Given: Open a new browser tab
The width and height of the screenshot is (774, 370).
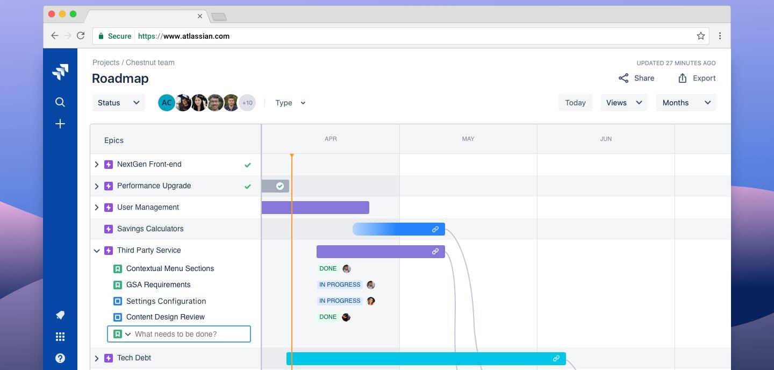Looking at the screenshot, I should pos(219,17).
